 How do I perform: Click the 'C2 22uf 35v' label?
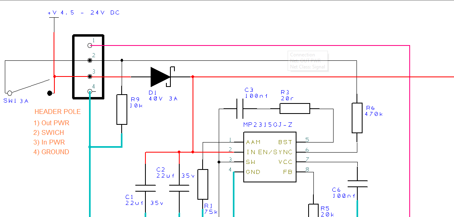[176, 172]
